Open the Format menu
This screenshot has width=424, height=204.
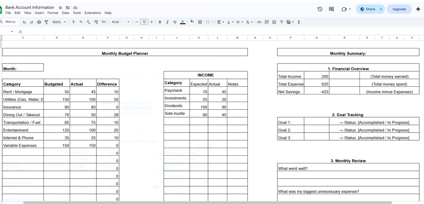pos(53,13)
